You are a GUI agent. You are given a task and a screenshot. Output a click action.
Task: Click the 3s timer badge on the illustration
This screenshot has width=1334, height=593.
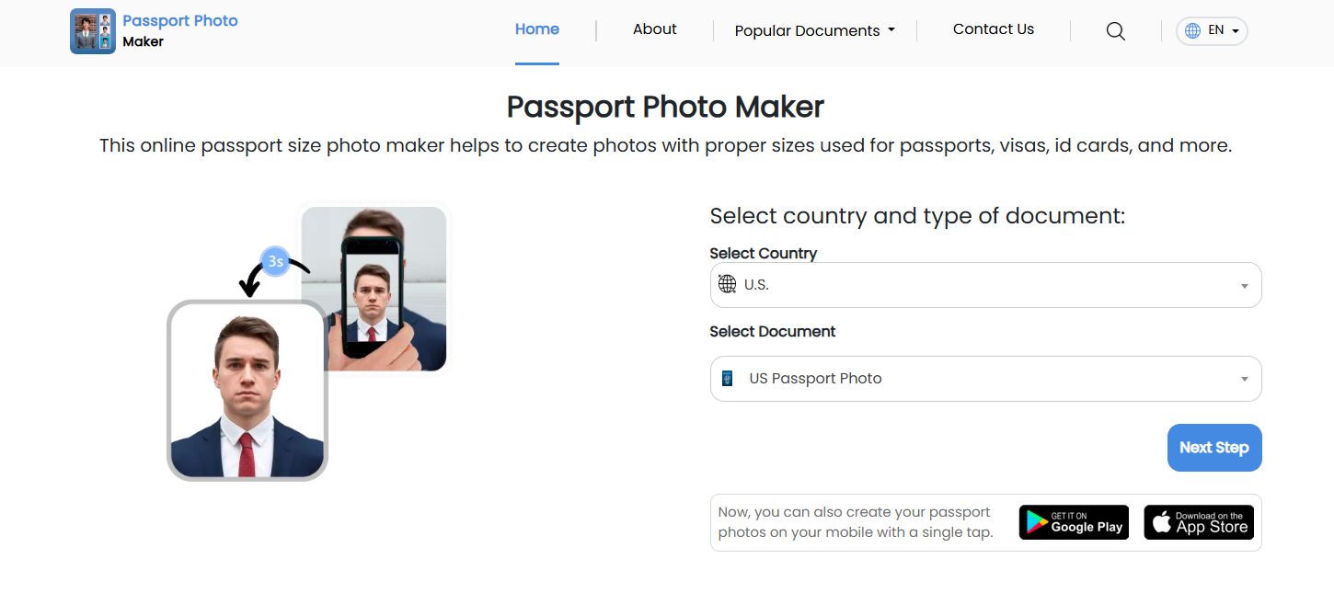[x=275, y=261]
